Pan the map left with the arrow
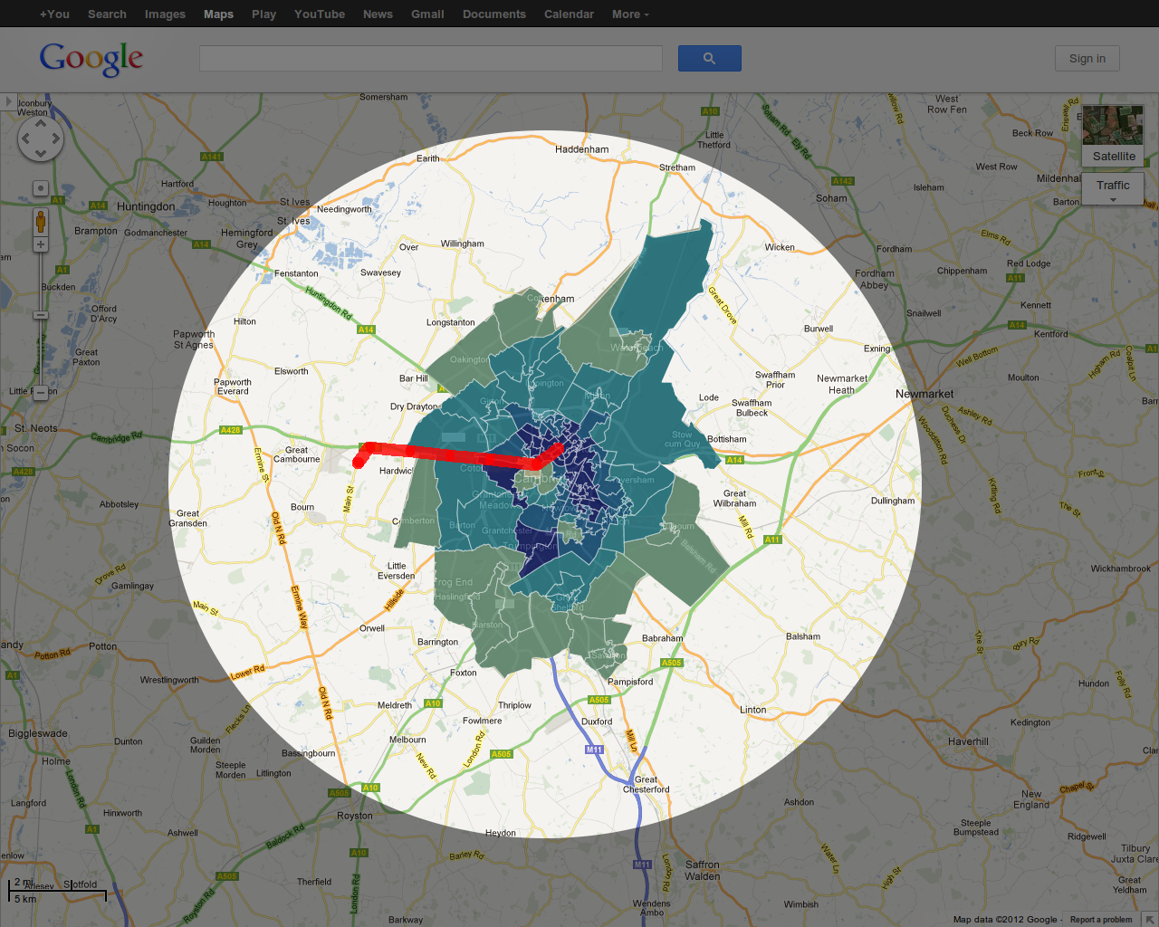The width and height of the screenshot is (1159, 927). [x=26, y=139]
